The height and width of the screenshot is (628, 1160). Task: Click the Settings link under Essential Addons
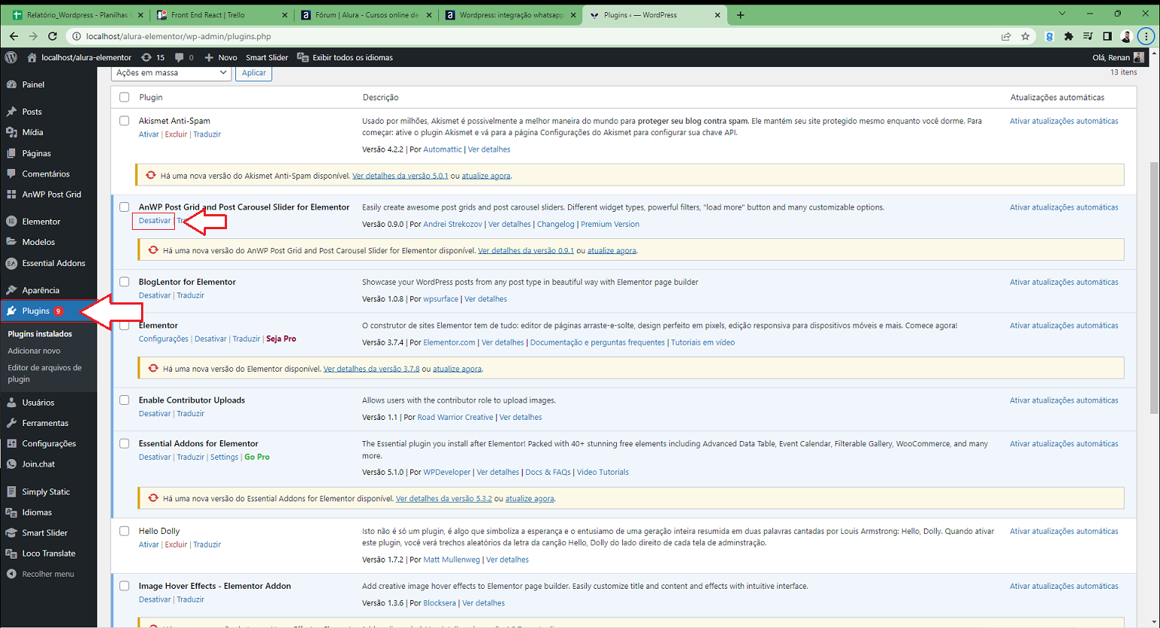point(224,457)
